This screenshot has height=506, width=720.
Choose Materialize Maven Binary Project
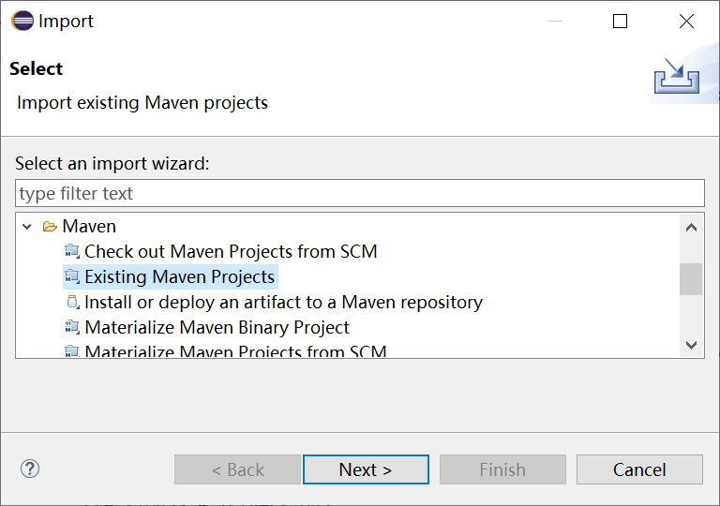(x=217, y=328)
